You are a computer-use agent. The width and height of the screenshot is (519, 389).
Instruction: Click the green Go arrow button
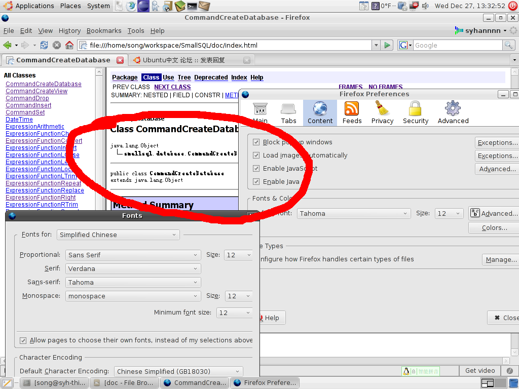[x=387, y=45]
